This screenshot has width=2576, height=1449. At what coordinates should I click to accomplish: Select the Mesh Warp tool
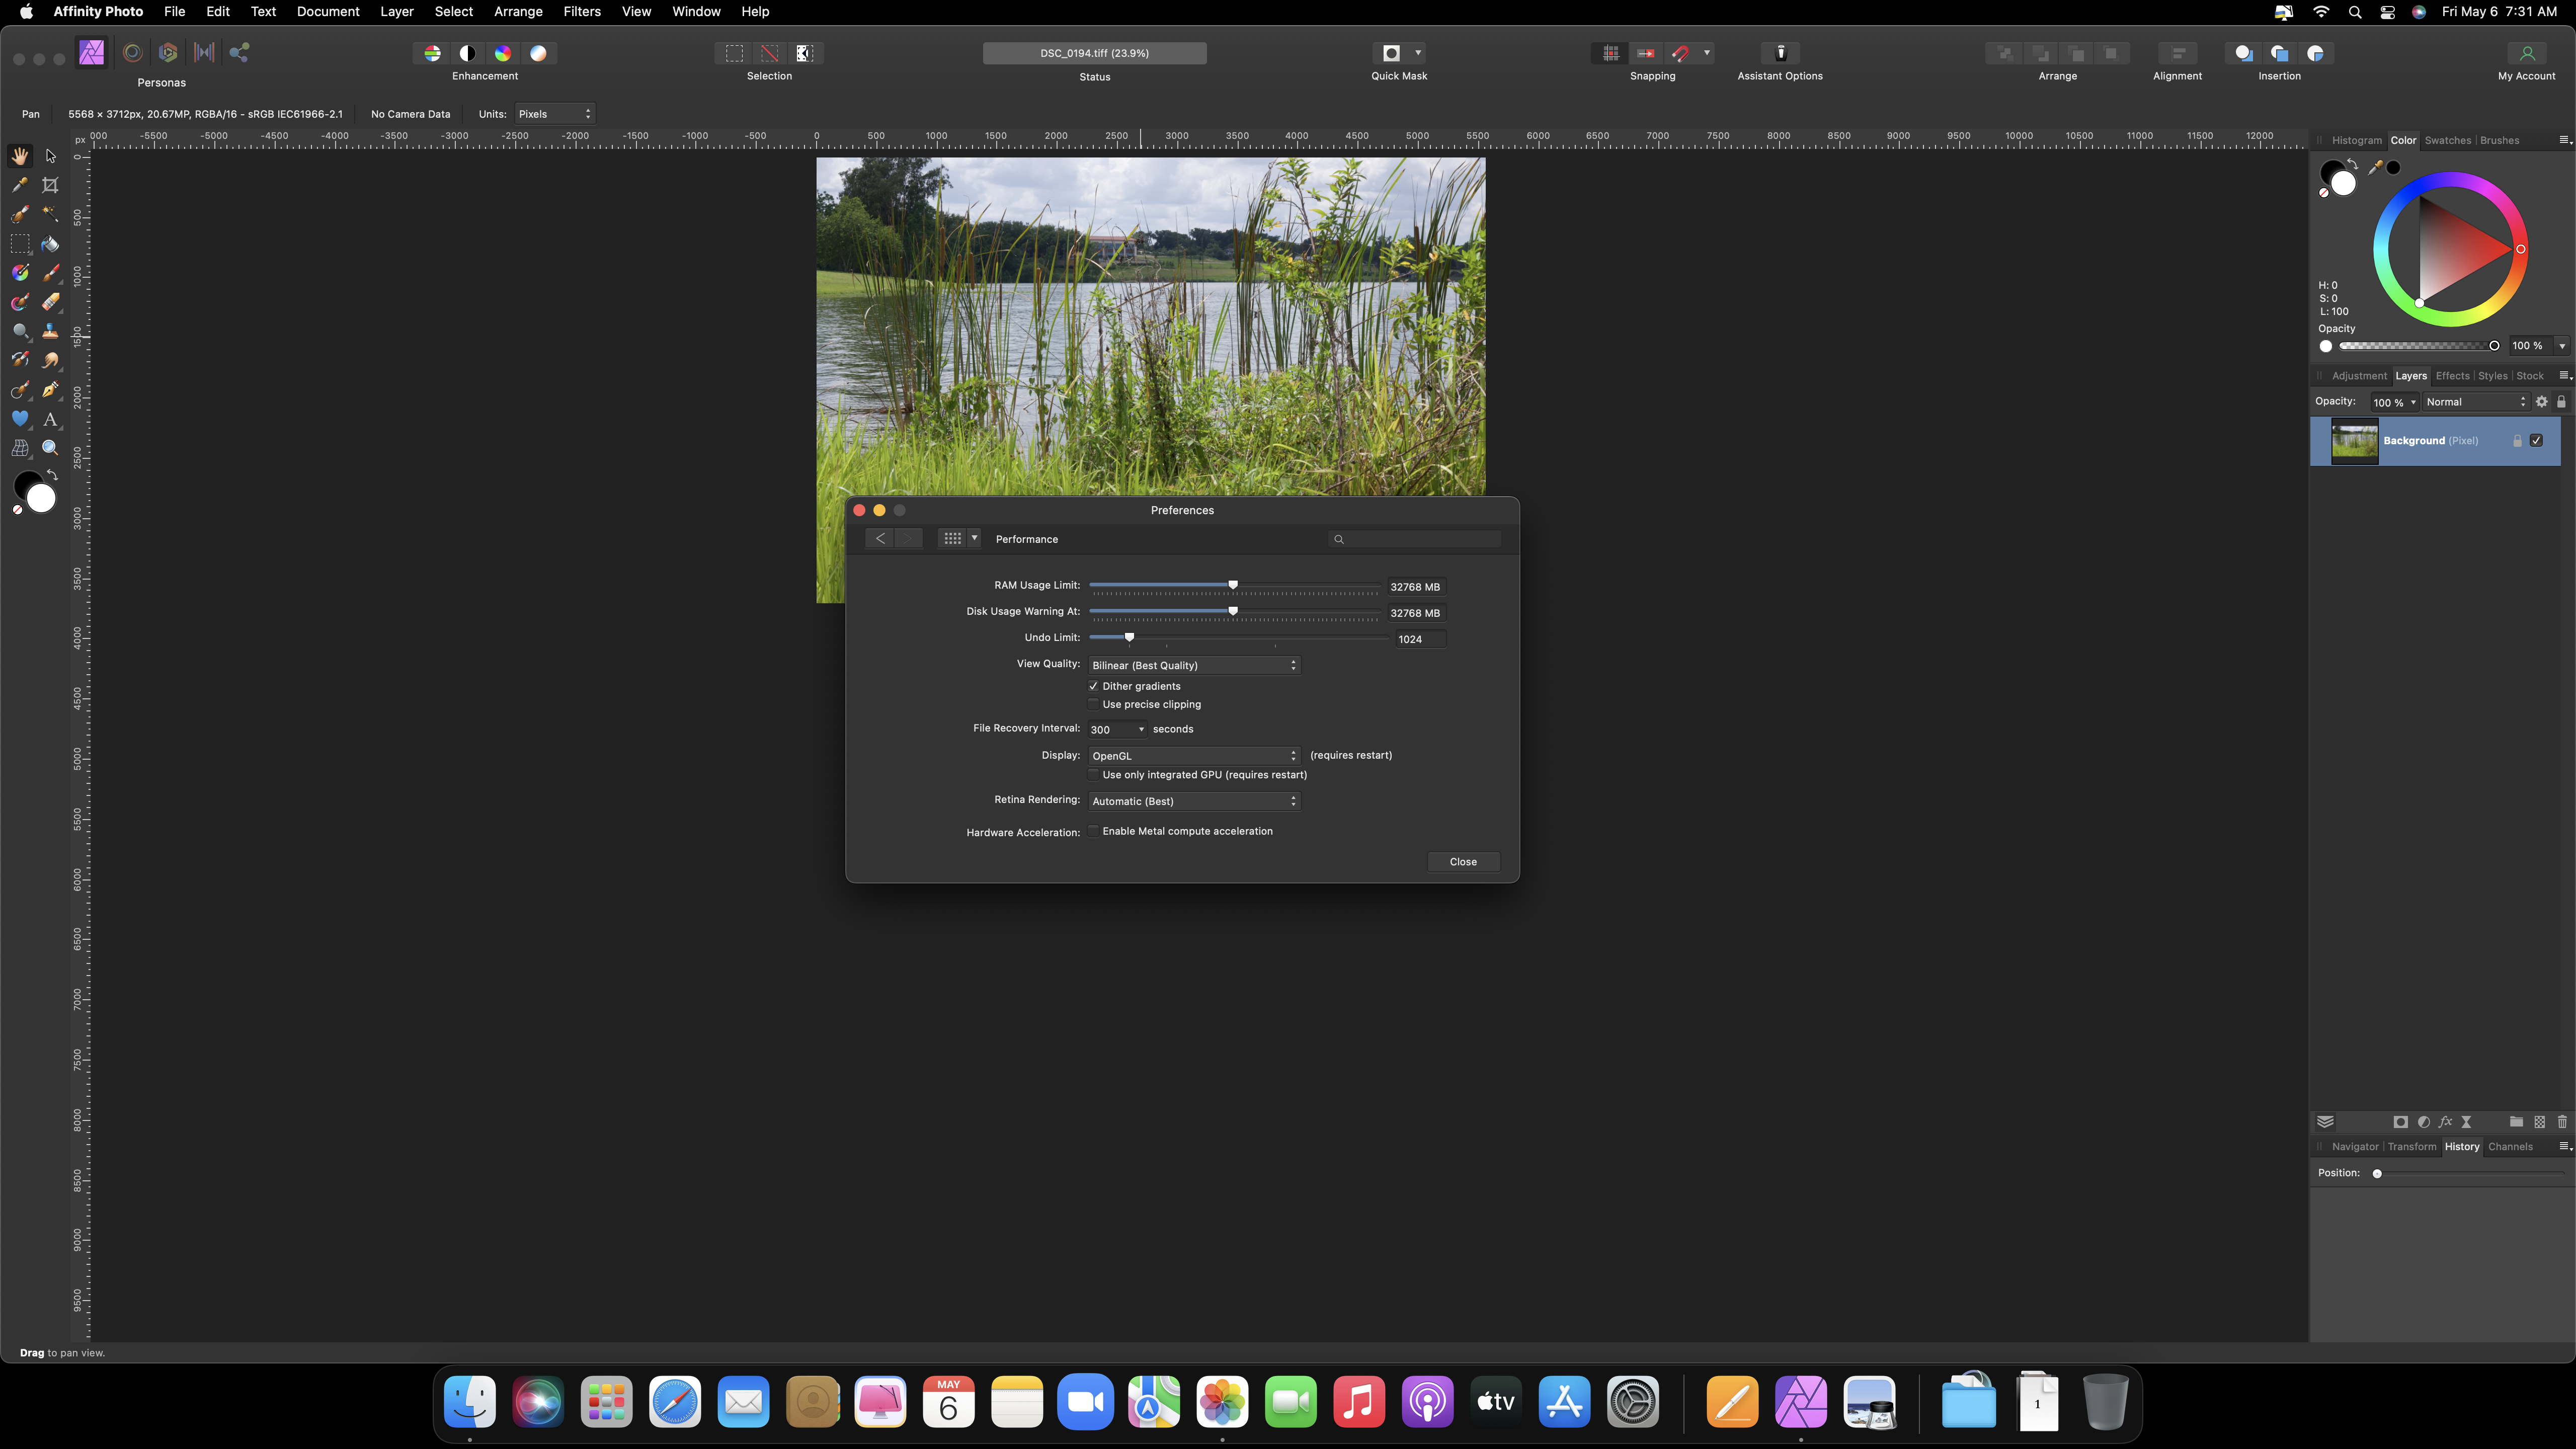[20, 448]
